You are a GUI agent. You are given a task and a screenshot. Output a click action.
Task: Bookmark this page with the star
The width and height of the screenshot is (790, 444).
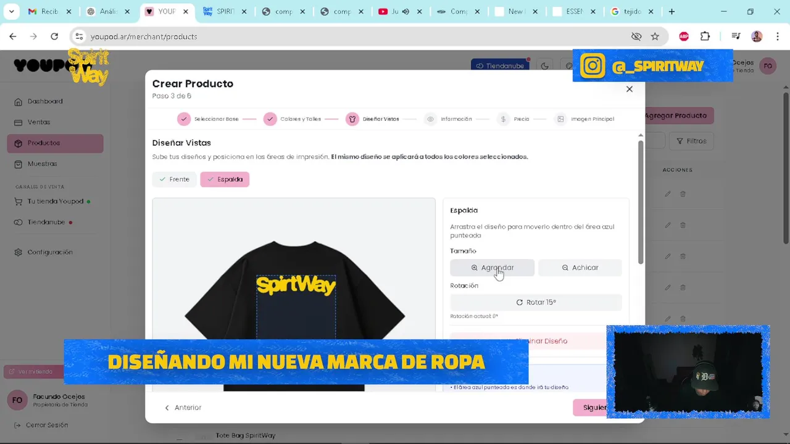[x=655, y=36]
